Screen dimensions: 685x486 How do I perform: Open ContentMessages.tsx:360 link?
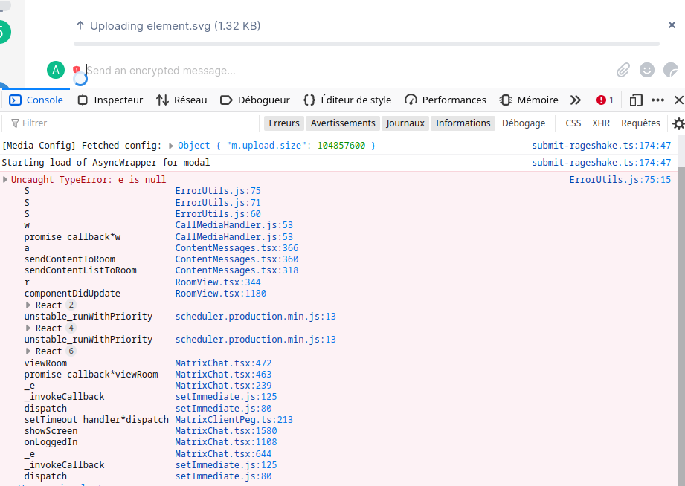pyautogui.click(x=237, y=259)
